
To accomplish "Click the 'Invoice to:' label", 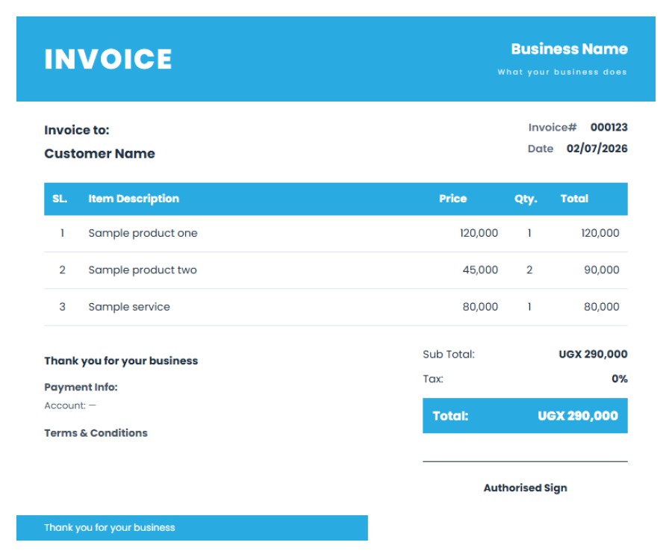I will coord(77,130).
